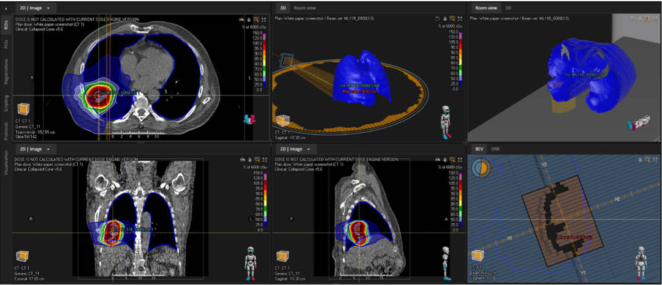
Task: Open the Scripting side panel tab
Action: pyautogui.click(x=6, y=102)
